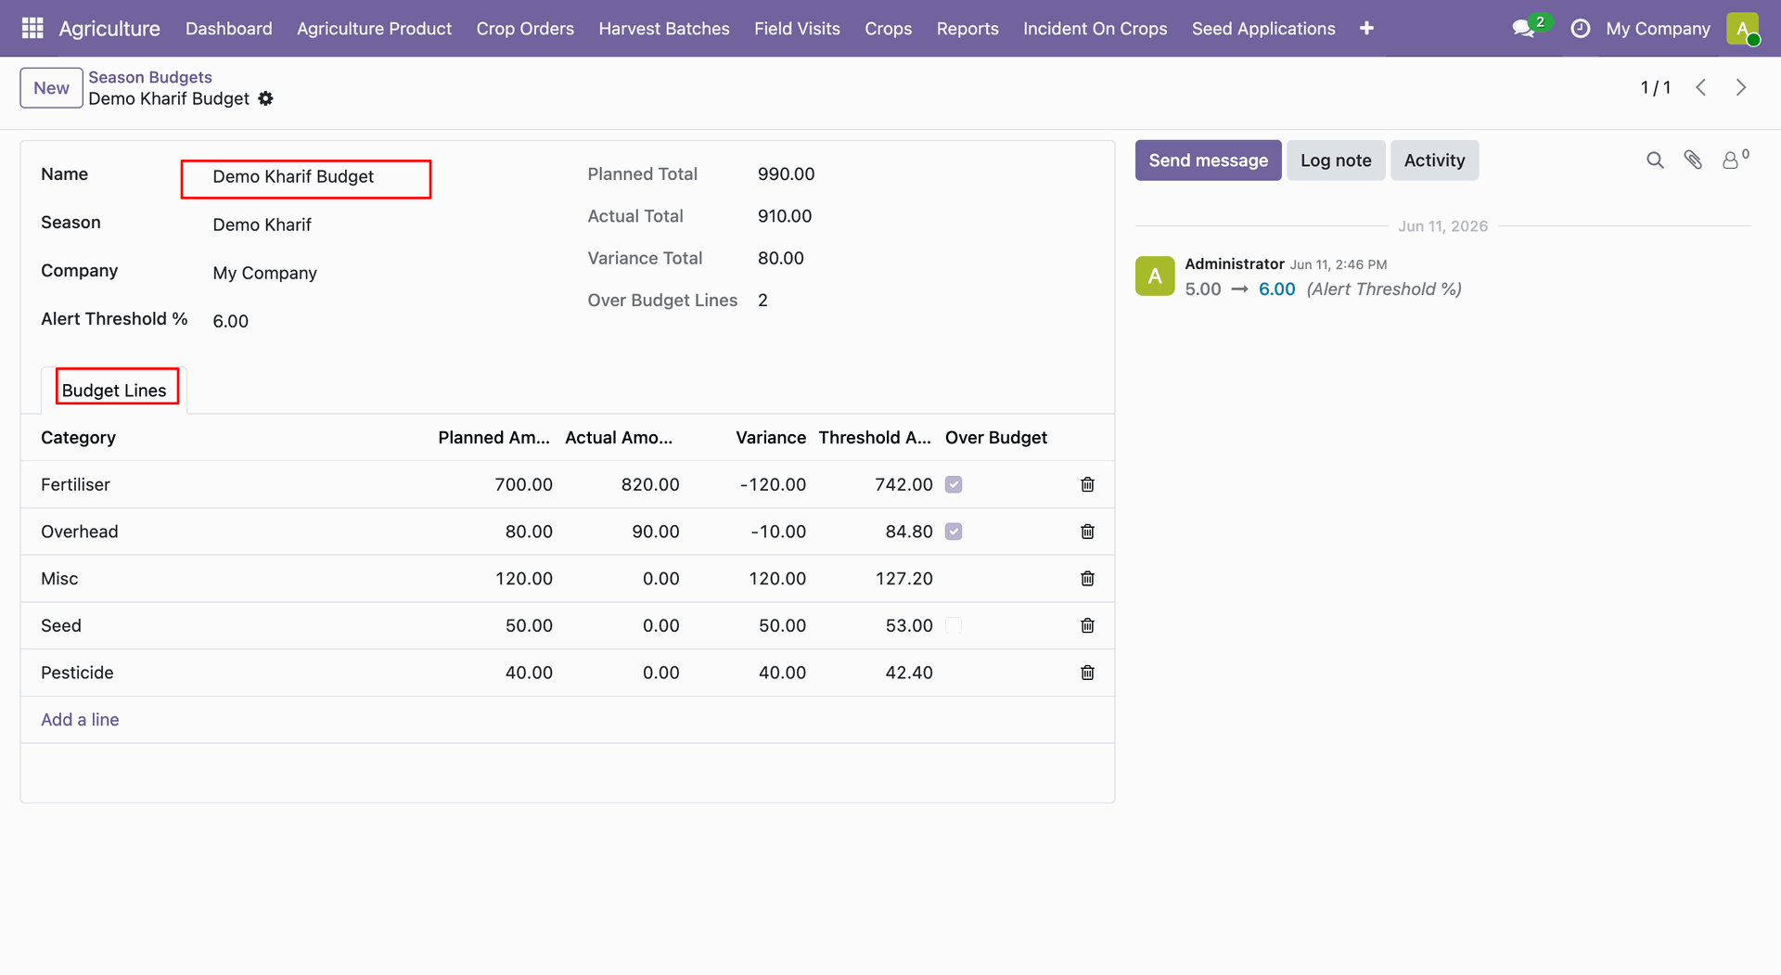Delete the Fertiliser budget line

(x=1087, y=484)
